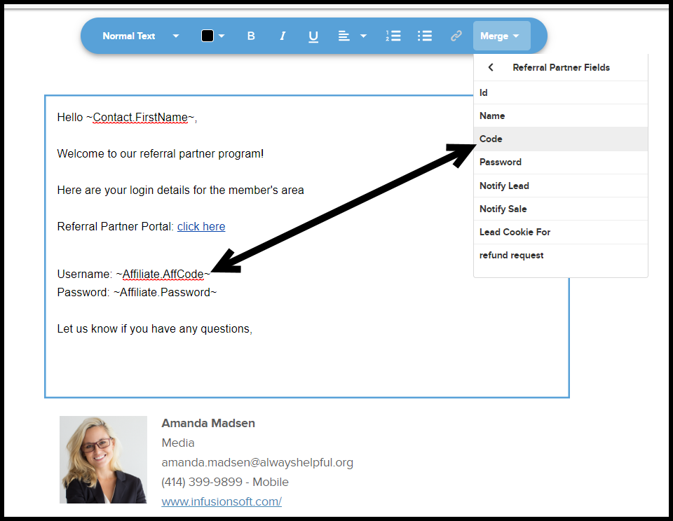Click the insert link icon
This screenshot has width=673, height=521.
[456, 36]
